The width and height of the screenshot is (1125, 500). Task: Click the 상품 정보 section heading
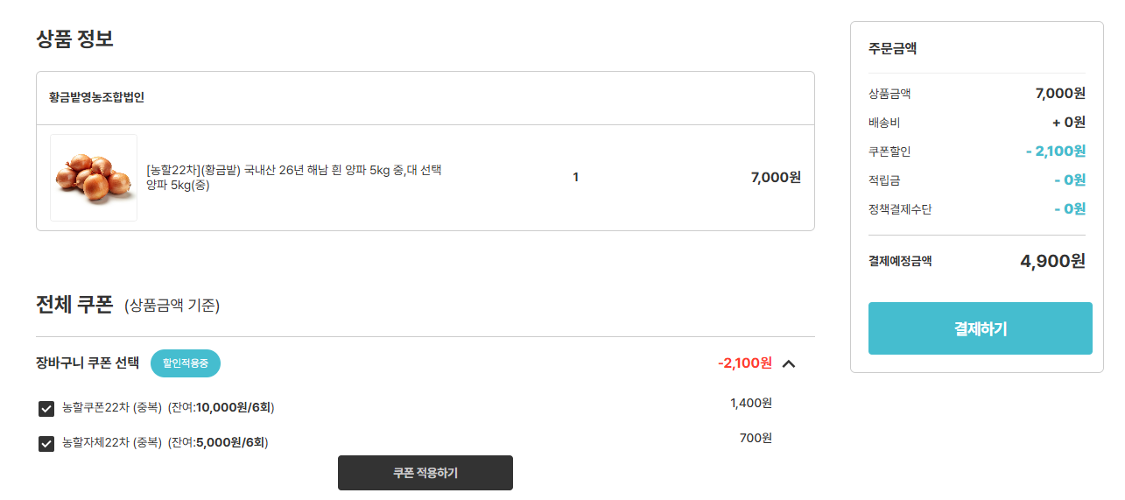tap(74, 39)
